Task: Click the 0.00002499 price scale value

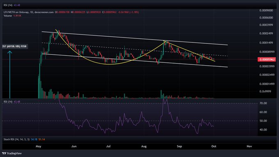Action: coord(267,75)
